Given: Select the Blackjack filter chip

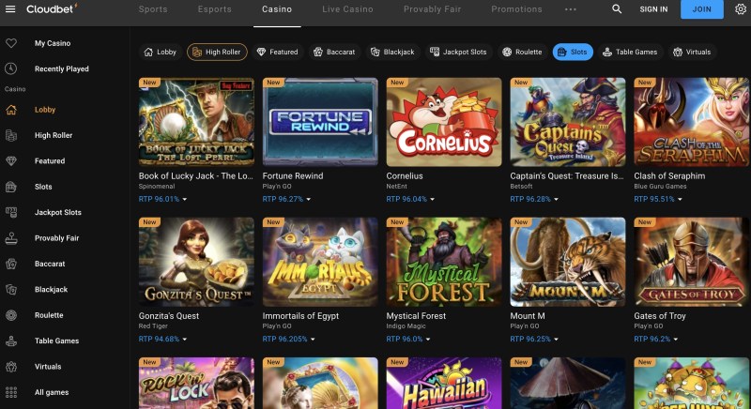Looking at the screenshot, I should tap(392, 53).
